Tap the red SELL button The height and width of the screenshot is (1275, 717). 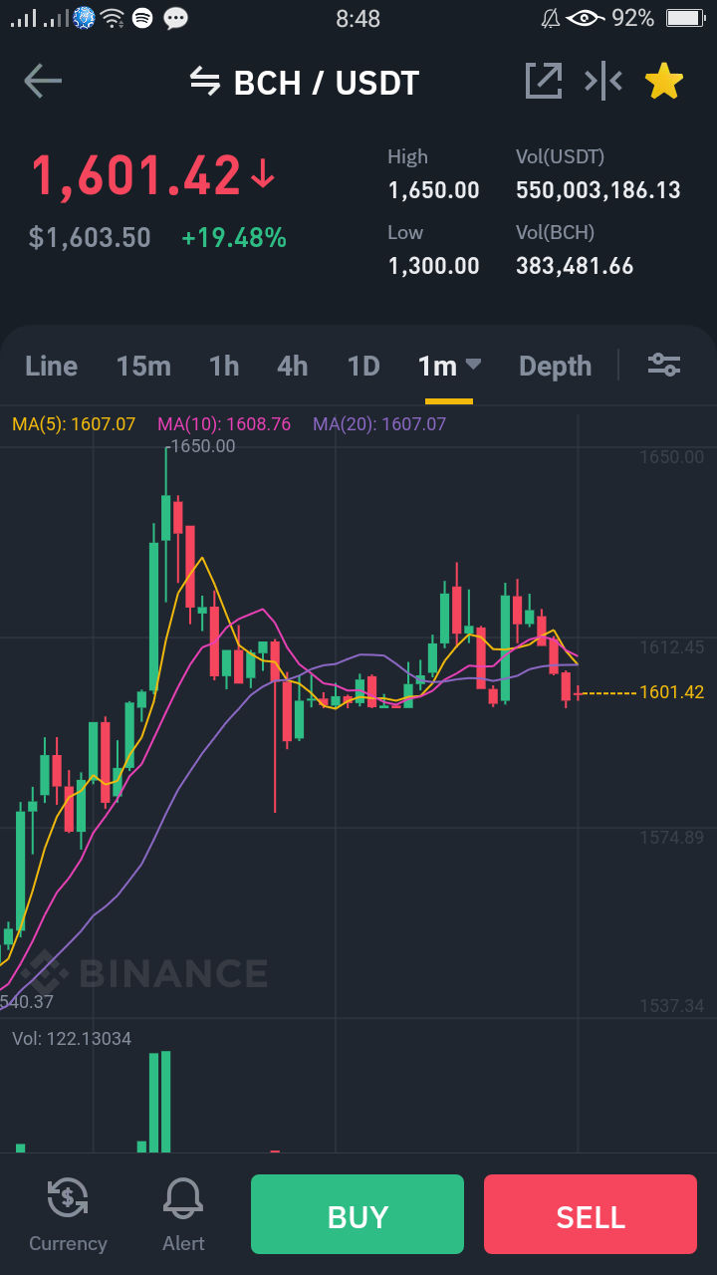point(591,1214)
